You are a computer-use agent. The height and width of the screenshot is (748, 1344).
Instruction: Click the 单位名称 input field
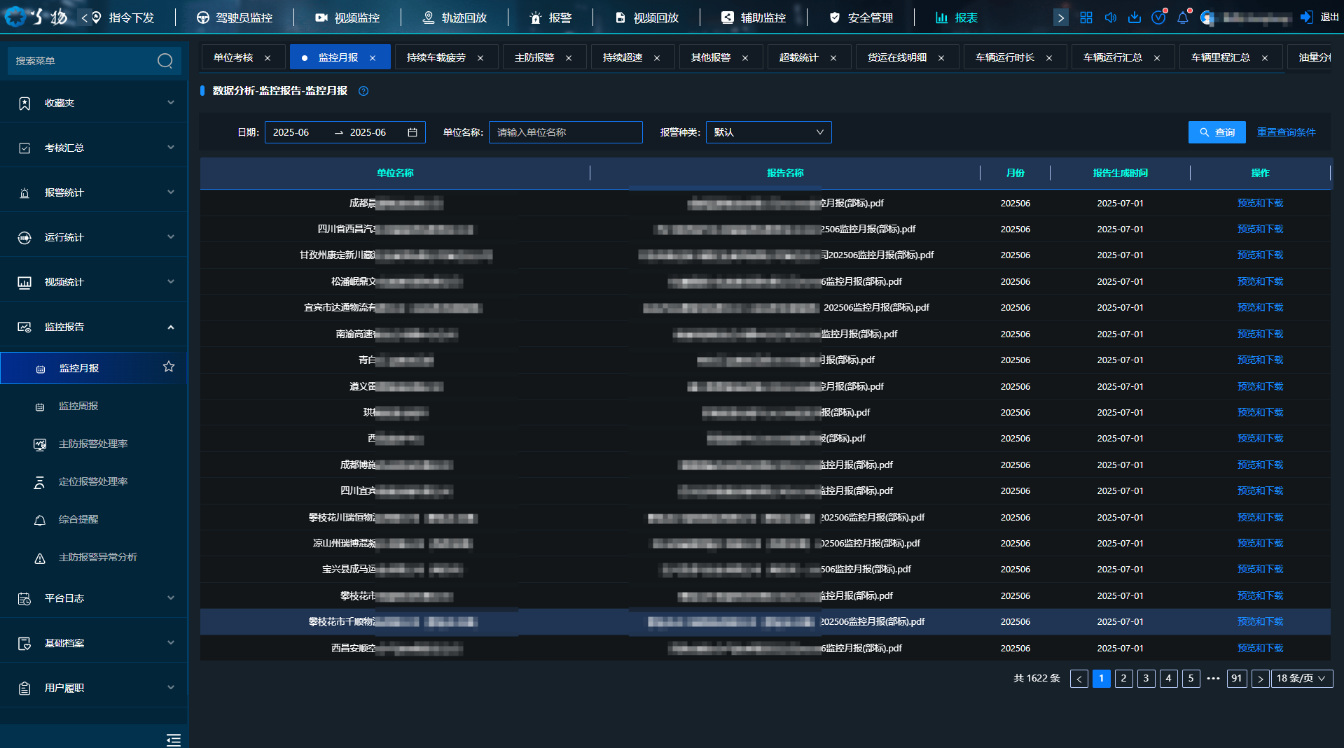[565, 132]
